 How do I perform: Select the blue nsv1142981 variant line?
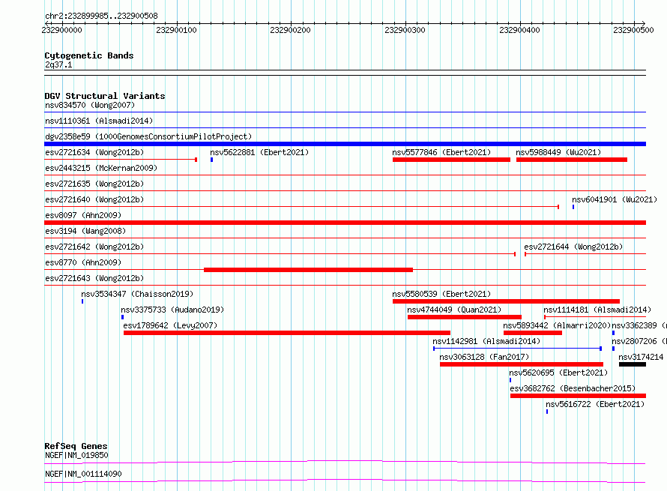[517, 349]
